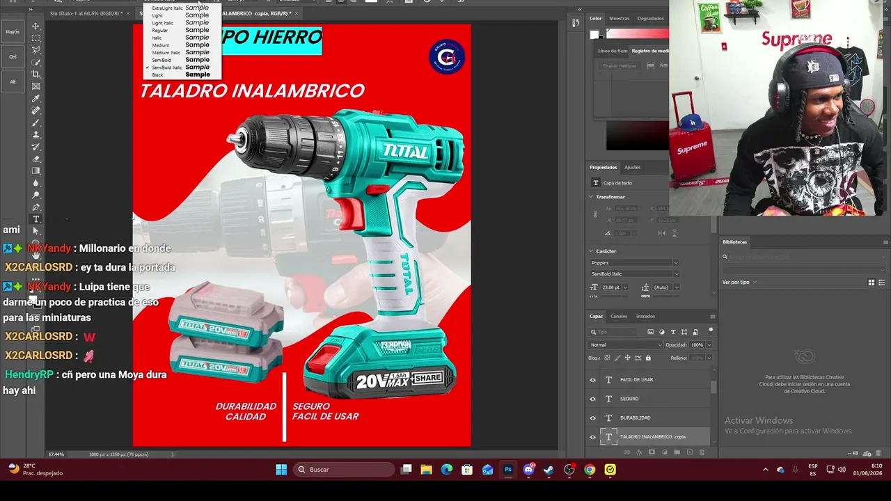891x501 pixels.
Task: Collapse the Transformar section
Action: pyautogui.click(x=591, y=197)
